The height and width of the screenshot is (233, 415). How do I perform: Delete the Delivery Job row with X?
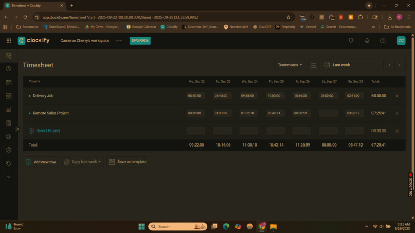(397, 96)
